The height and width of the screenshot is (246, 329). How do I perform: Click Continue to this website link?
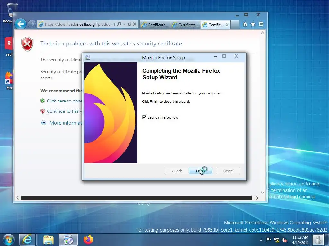point(64,111)
